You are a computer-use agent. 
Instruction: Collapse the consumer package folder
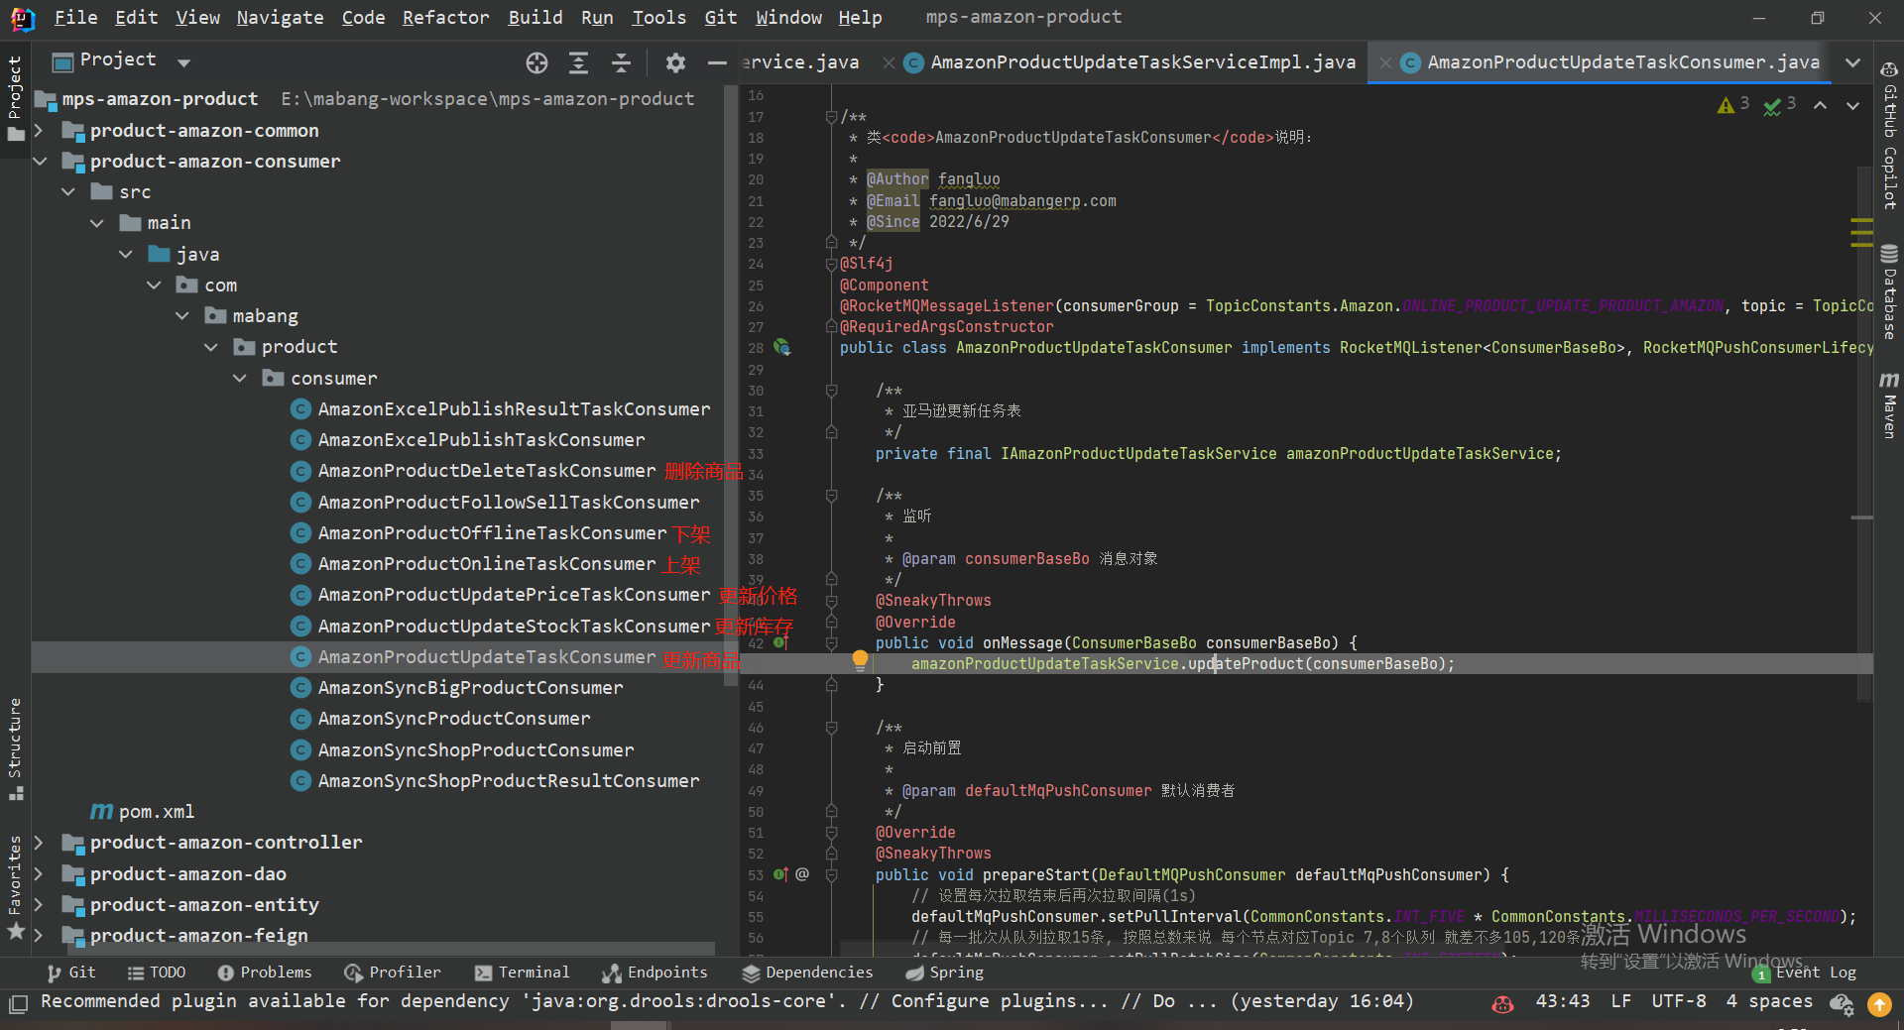(x=240, y=379)
